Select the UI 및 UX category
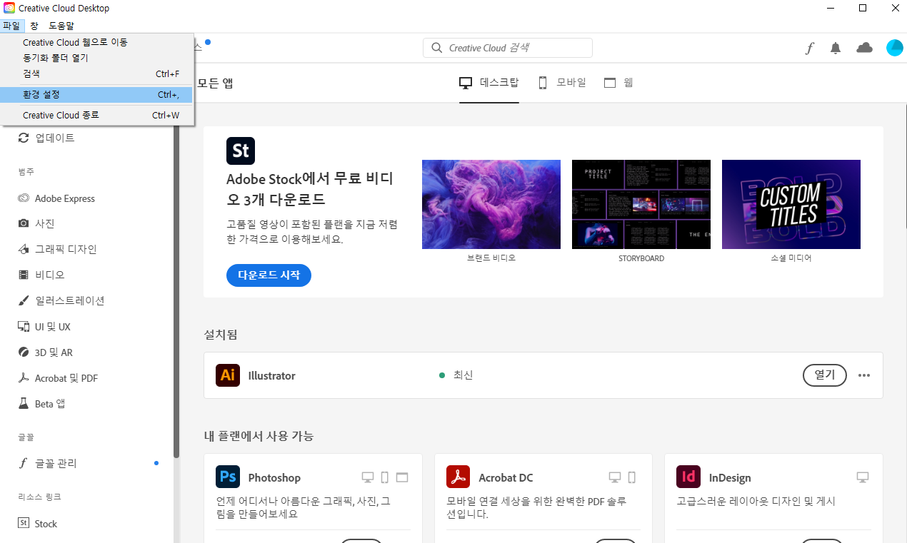907x543 pixels. [x=44, y=327]
